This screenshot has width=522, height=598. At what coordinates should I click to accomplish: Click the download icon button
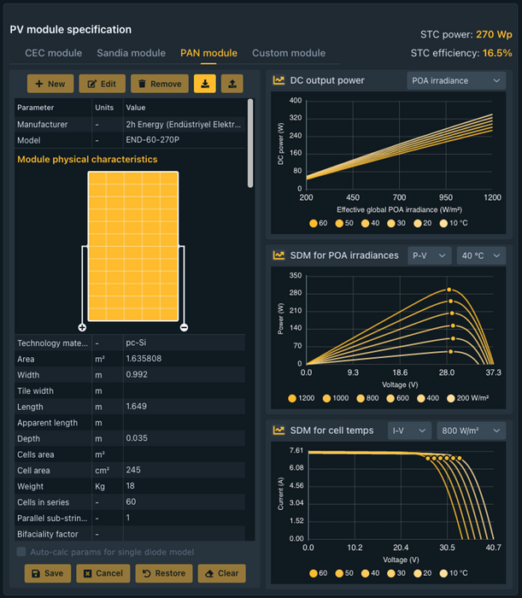coord(205,84)
